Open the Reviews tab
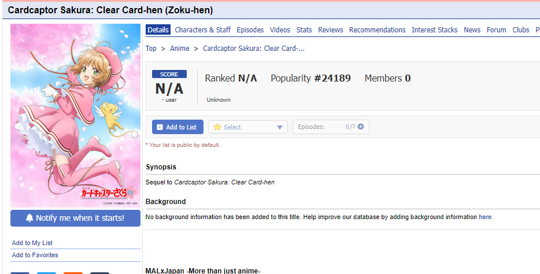Screen dimensions: 540x274 coord(330,30)
